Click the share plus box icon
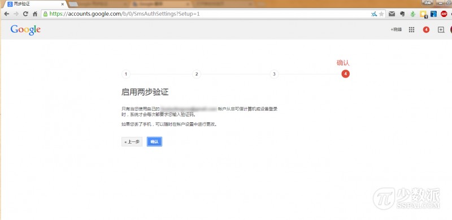This screenshot has width=452, height=220. pyautogui.click(x=441, y=29)
